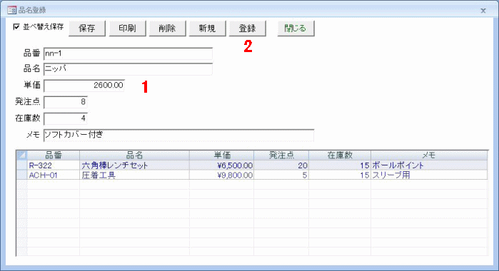Viewport: 499px width, 271px height.
Task: Click the 登録 button
Action: [x=248, y=29]
